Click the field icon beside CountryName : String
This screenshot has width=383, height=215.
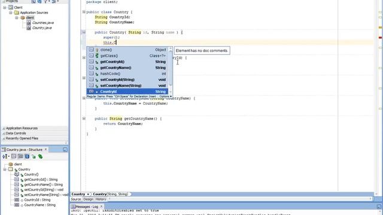[x=17, y=205]
